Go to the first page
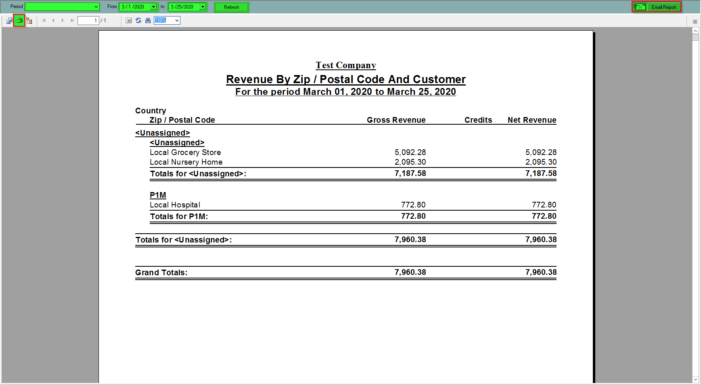The image size is (701, 385). point(44,21)
